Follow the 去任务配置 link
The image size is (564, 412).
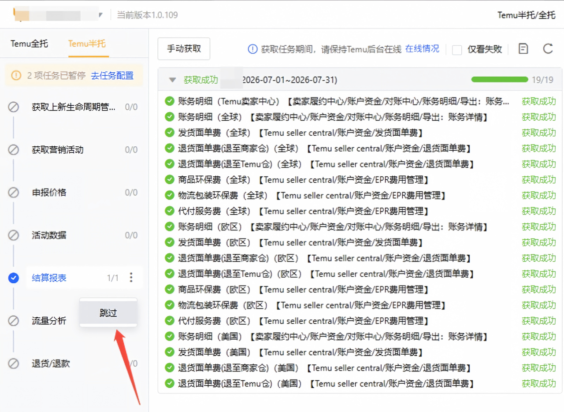coord(112,75)
